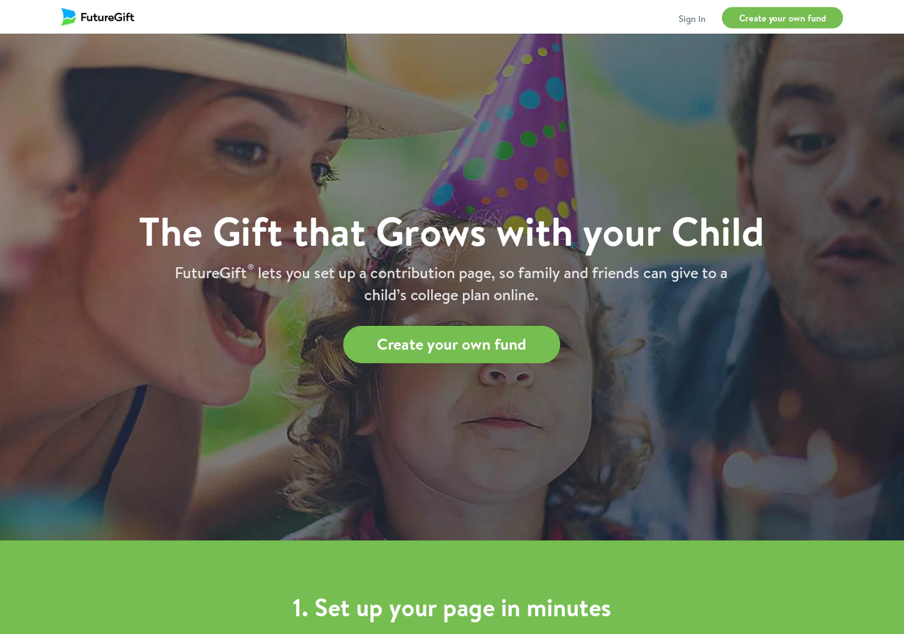Click the Set up your page heading
The width and height of the screenshot is (904, 634).
click(x=451, y=608)
